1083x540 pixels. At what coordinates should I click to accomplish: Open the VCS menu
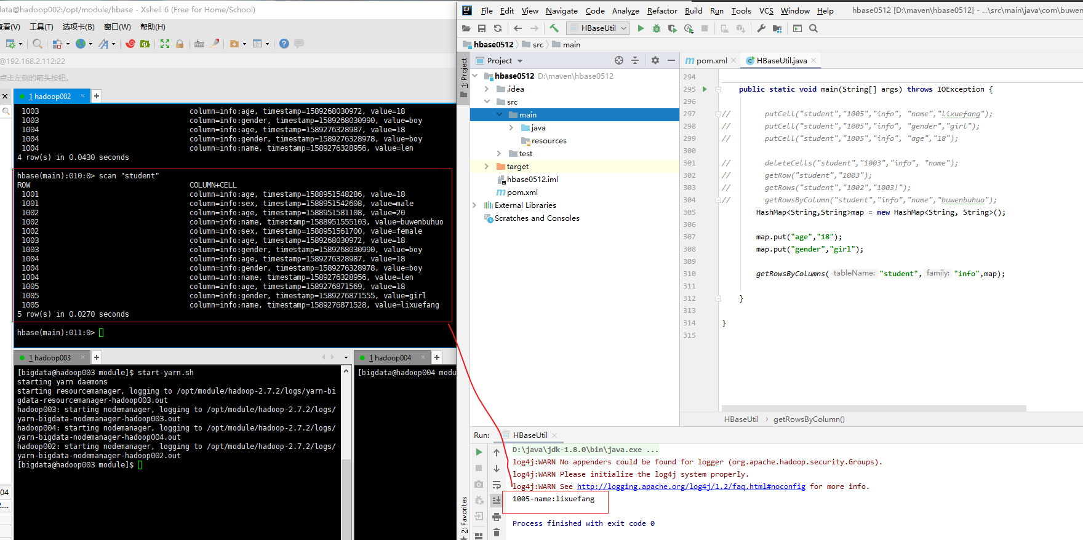(x=766, y=11)
